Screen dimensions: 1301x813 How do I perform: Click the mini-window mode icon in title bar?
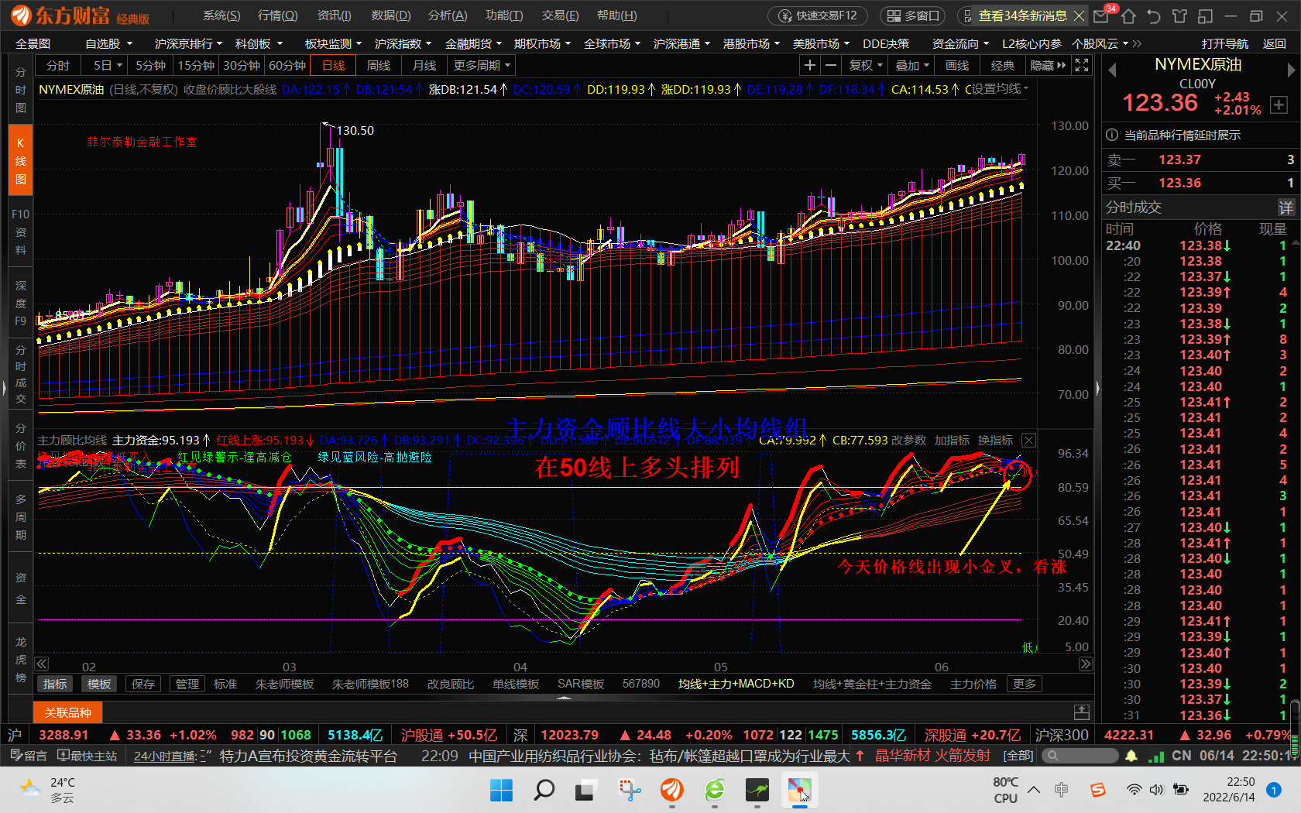pyautogui.click(x=1205, y=15)
